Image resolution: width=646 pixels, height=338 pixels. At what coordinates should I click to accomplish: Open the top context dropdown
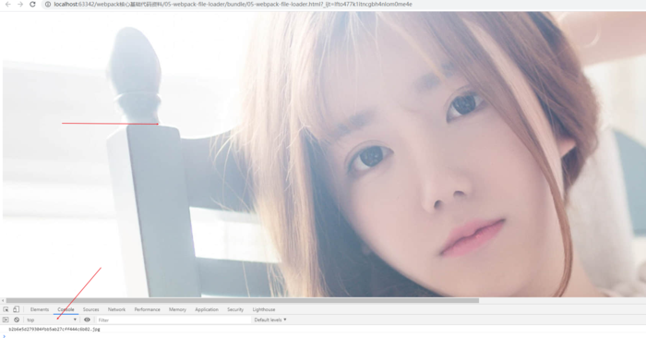pos(52,320)
